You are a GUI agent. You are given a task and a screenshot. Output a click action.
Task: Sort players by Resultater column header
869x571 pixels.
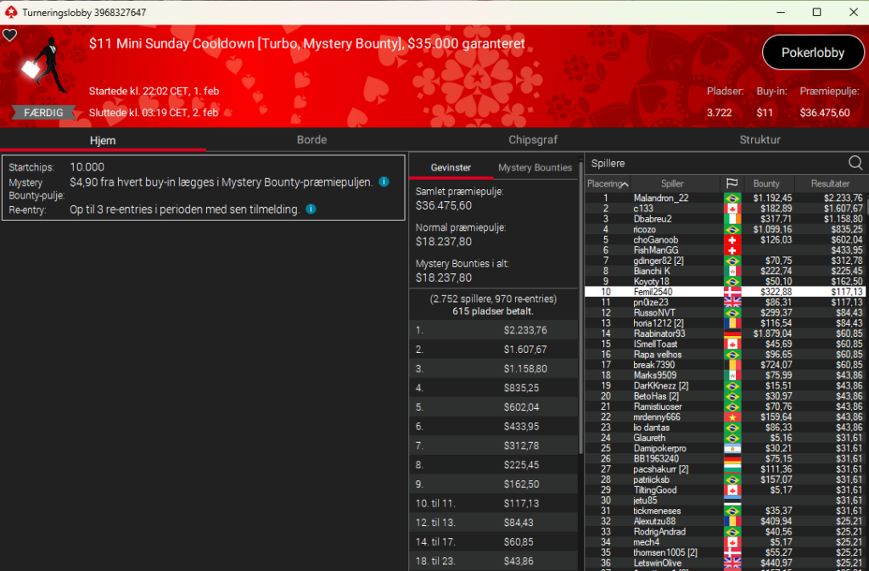[829, 183]
